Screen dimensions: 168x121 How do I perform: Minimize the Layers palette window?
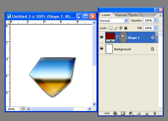[x=156, y=10]
